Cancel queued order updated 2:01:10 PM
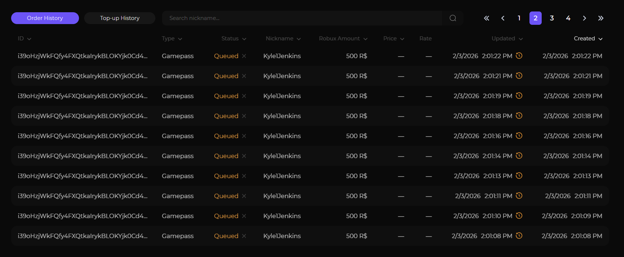624x257 pixels. tap(244, 216)
